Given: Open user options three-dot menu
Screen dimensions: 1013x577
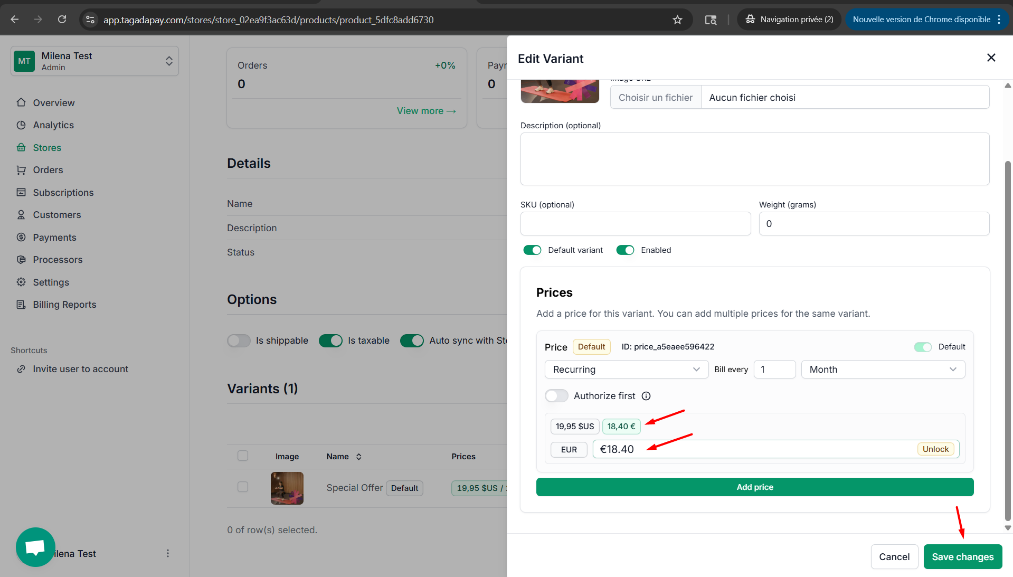Looking at the screenshot, I should pos(168,553).
